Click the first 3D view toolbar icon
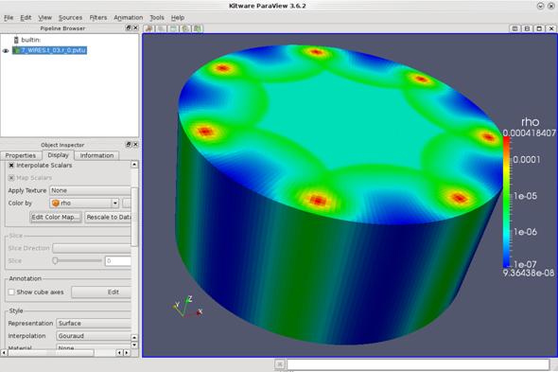558x372 pixels. point(149,28)
